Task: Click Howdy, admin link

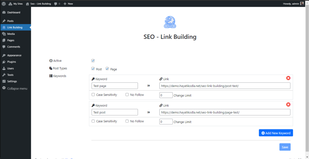Action: coord(291,4)
